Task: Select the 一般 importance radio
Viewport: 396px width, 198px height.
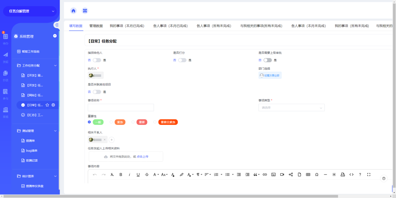Action: 89,122
